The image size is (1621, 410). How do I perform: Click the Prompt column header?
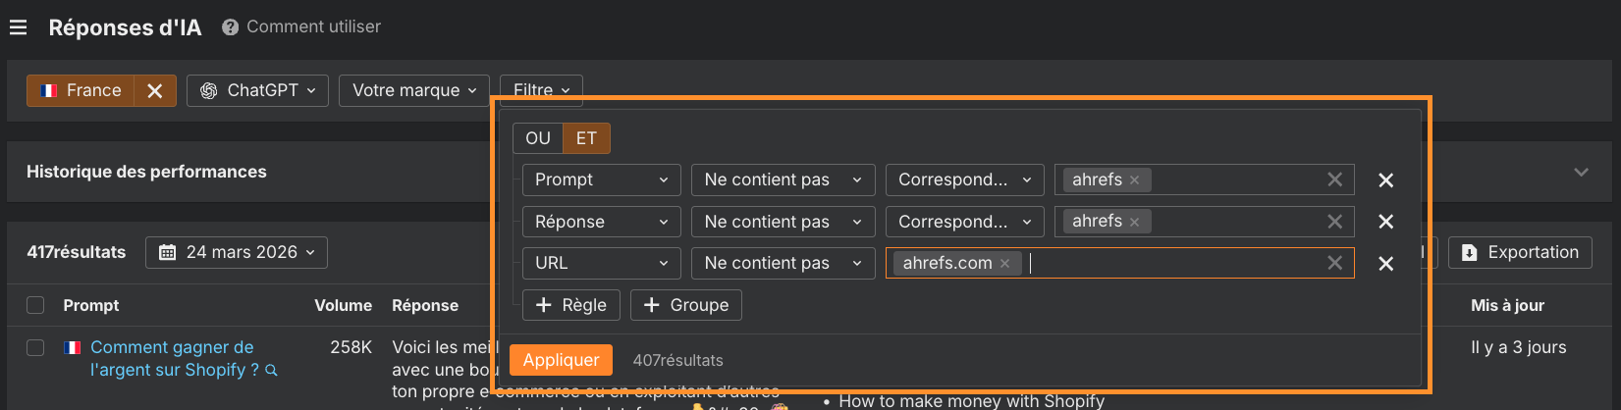click(x=91, y=305)
